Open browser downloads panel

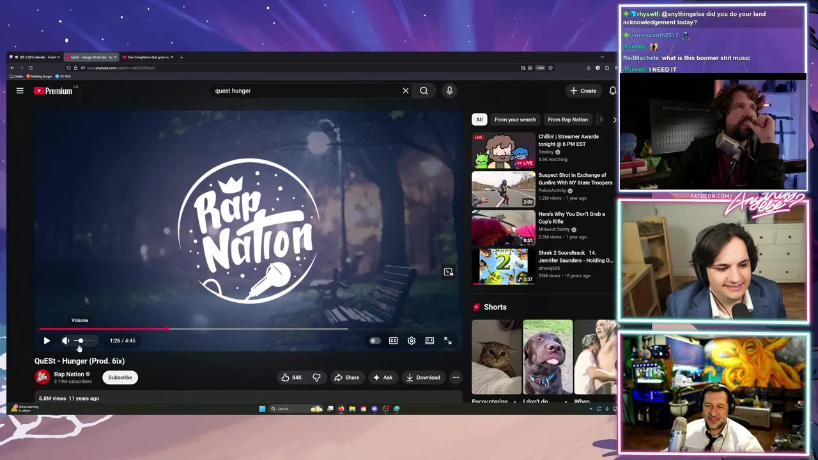click(588, 68)
